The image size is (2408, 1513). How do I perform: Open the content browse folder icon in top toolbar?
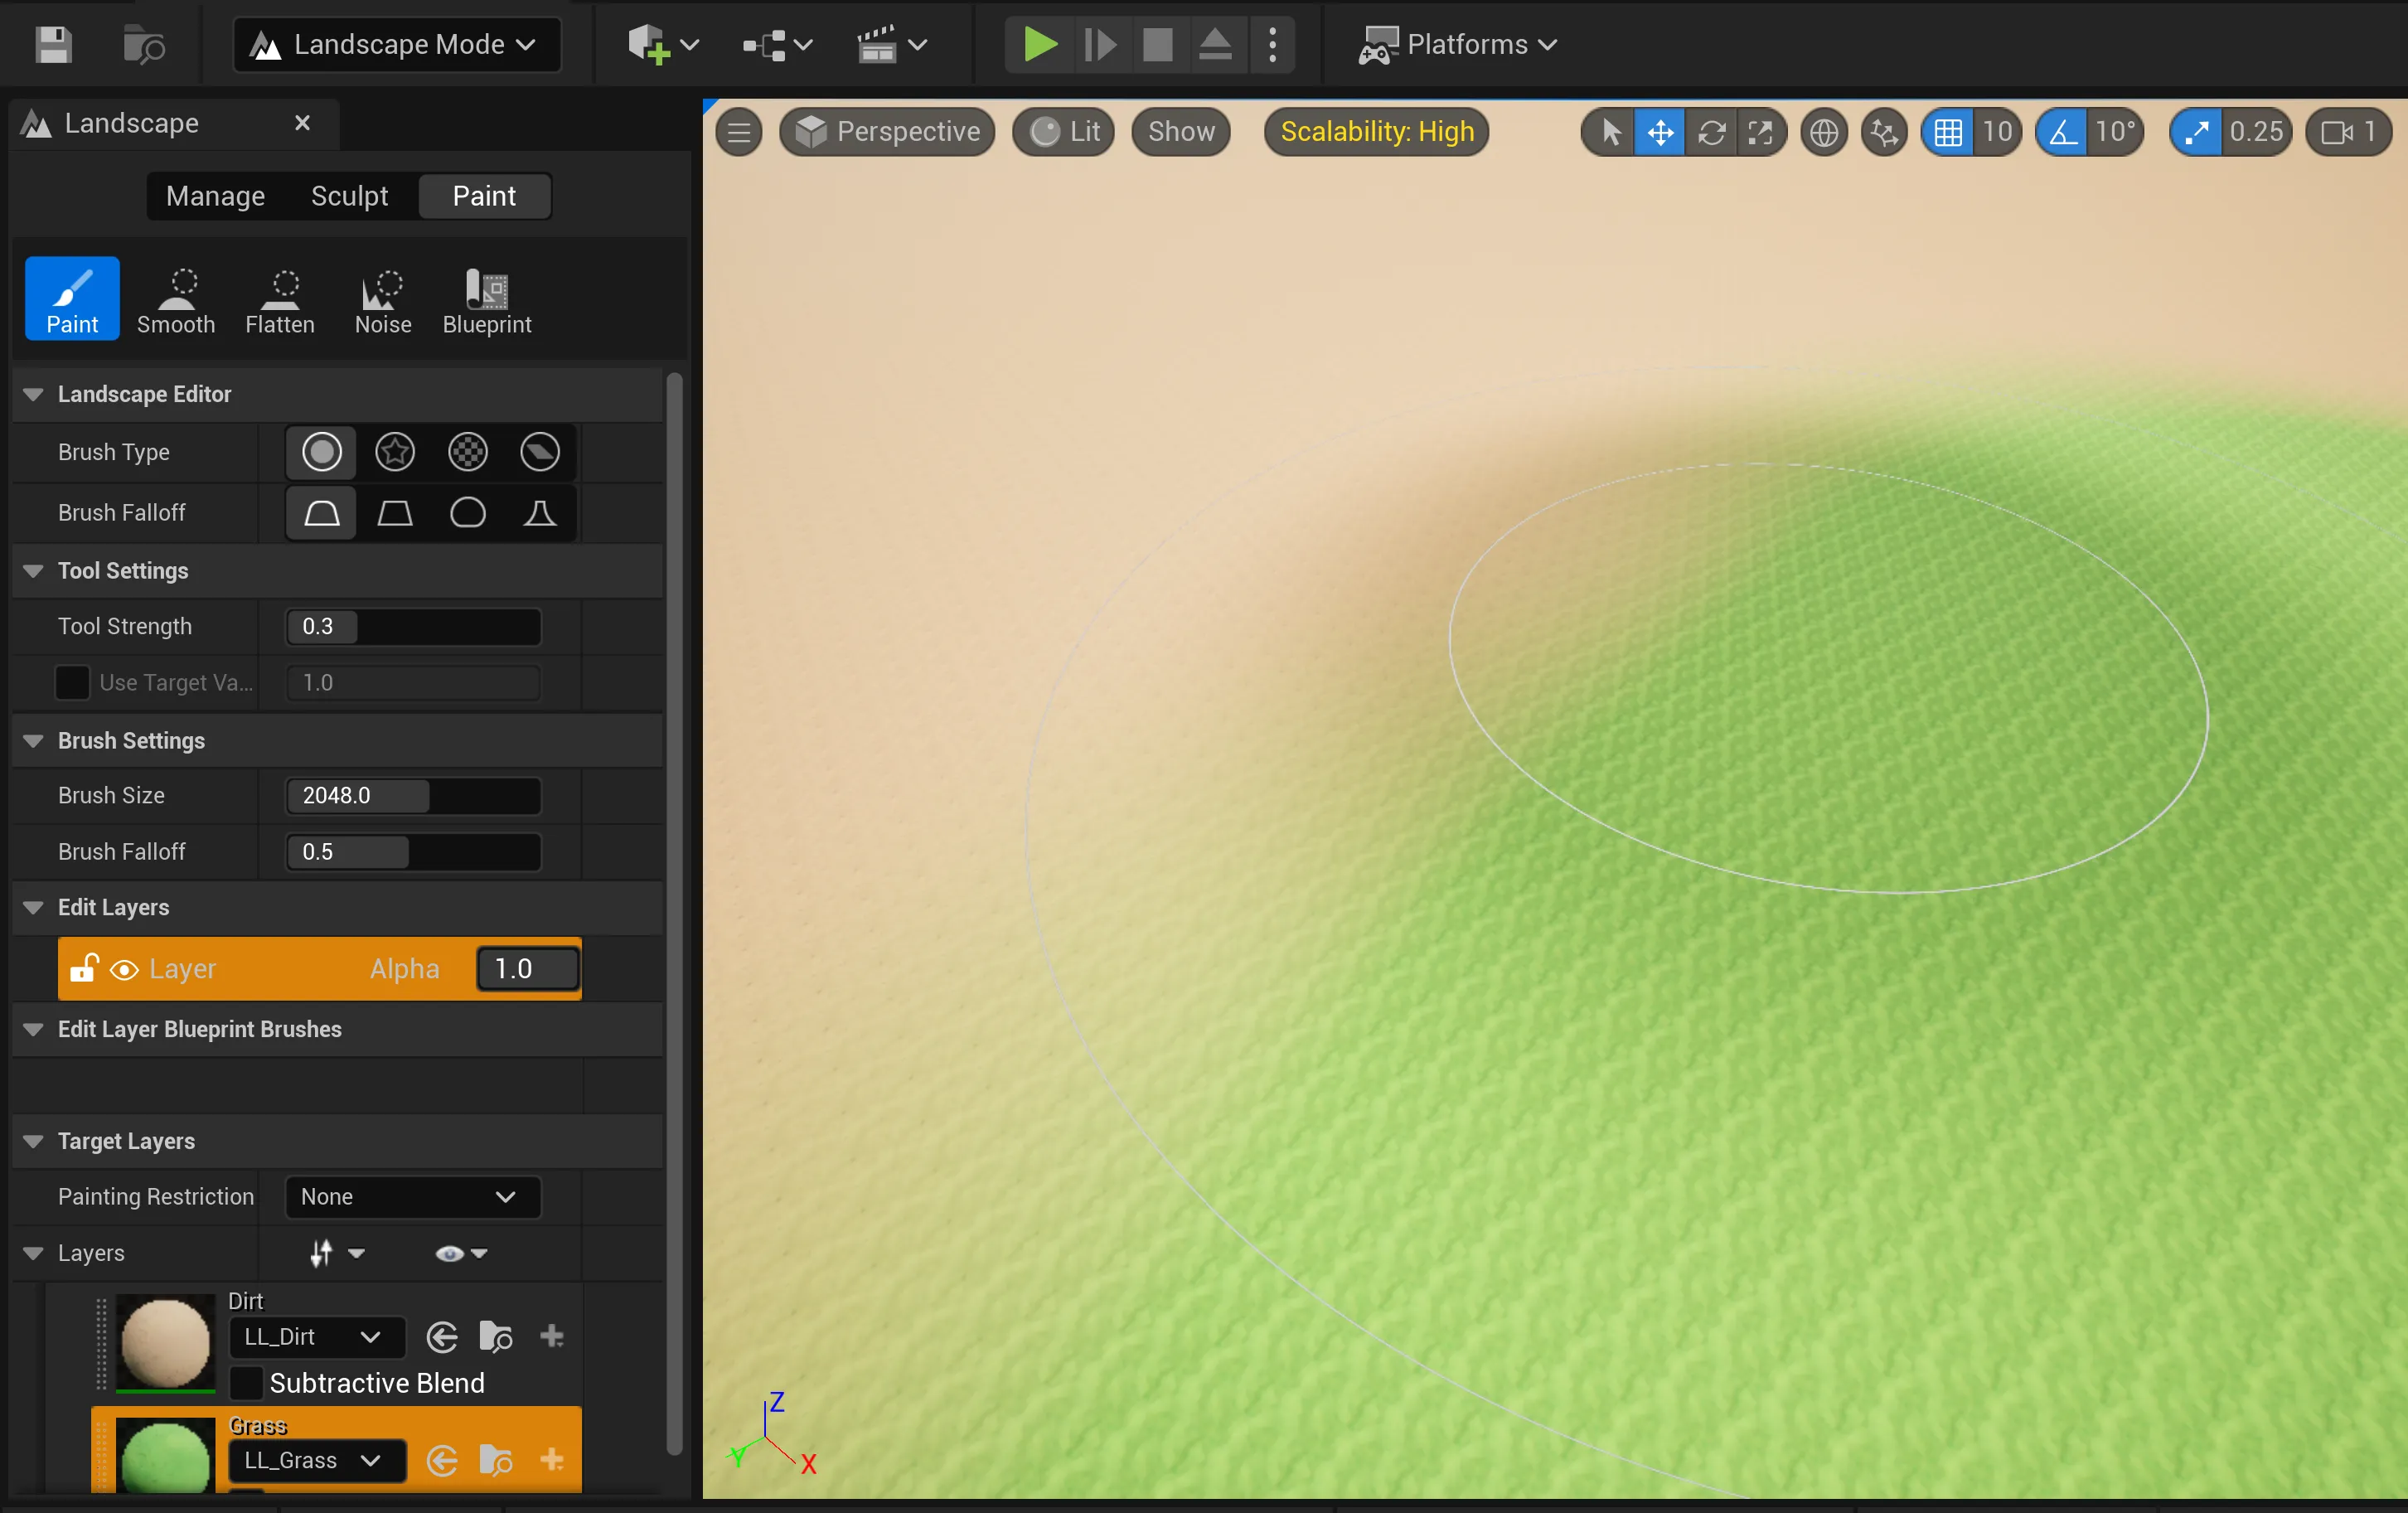(144, 45)
